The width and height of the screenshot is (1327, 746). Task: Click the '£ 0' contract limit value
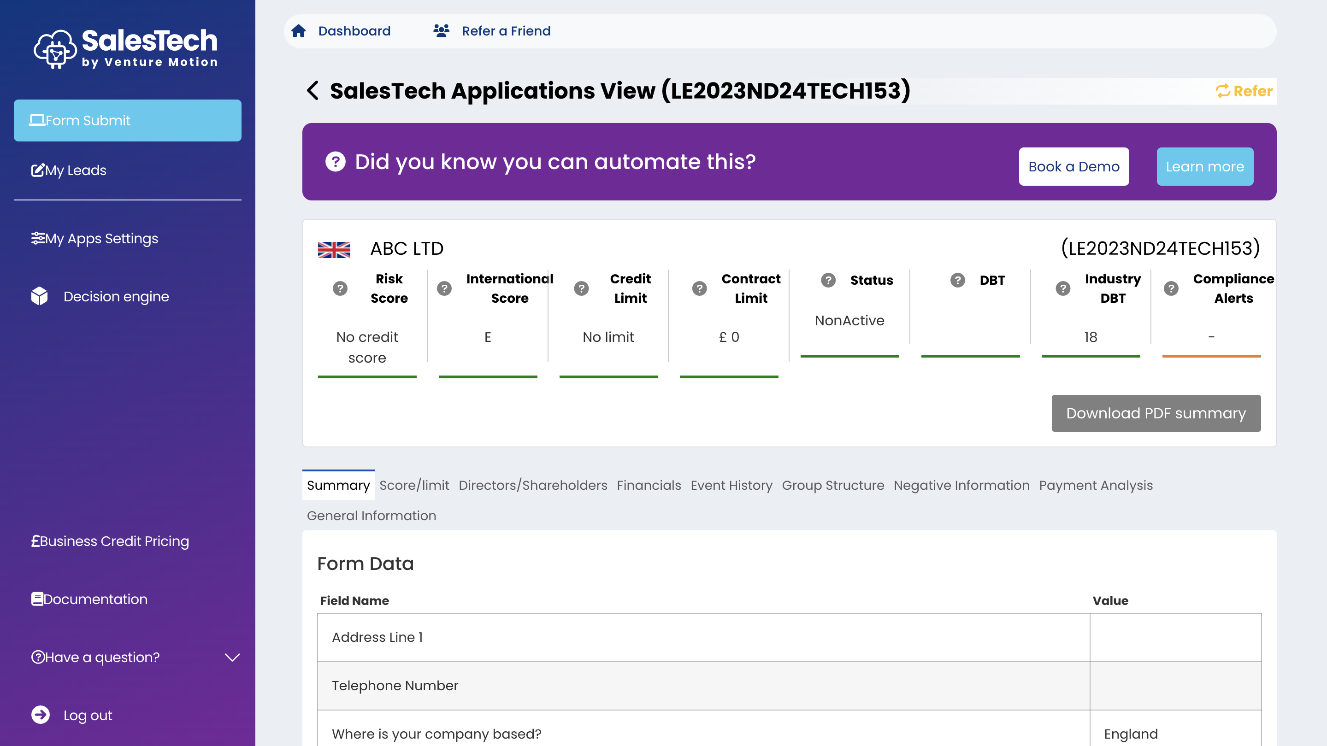point(729,337)
